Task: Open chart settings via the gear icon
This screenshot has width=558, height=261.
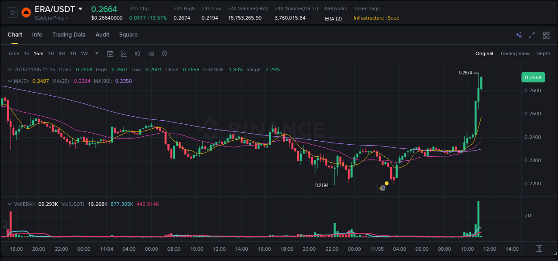Action: [x=164, y=53]
